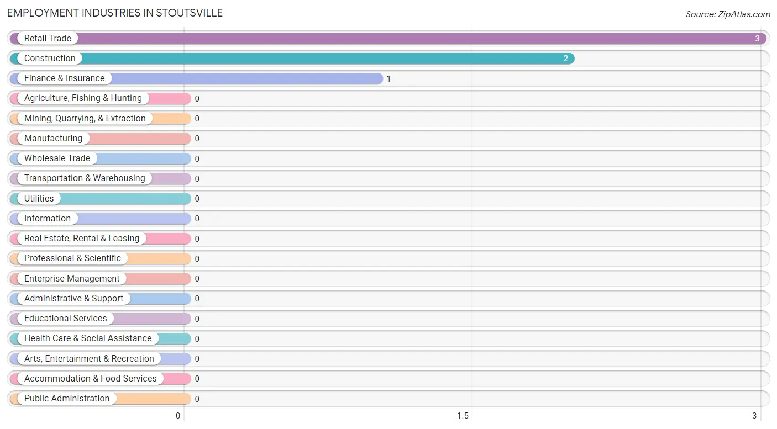Click the Retail Trade bar label
Viewport: 777px width, 429px height.
[x=48, y=39]
